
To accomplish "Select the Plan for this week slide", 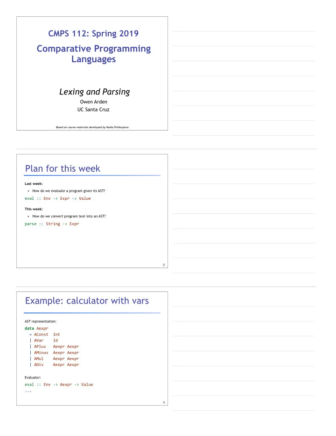I will click(92, 211).
